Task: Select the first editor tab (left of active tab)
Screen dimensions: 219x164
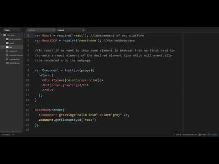Action: 41,30
